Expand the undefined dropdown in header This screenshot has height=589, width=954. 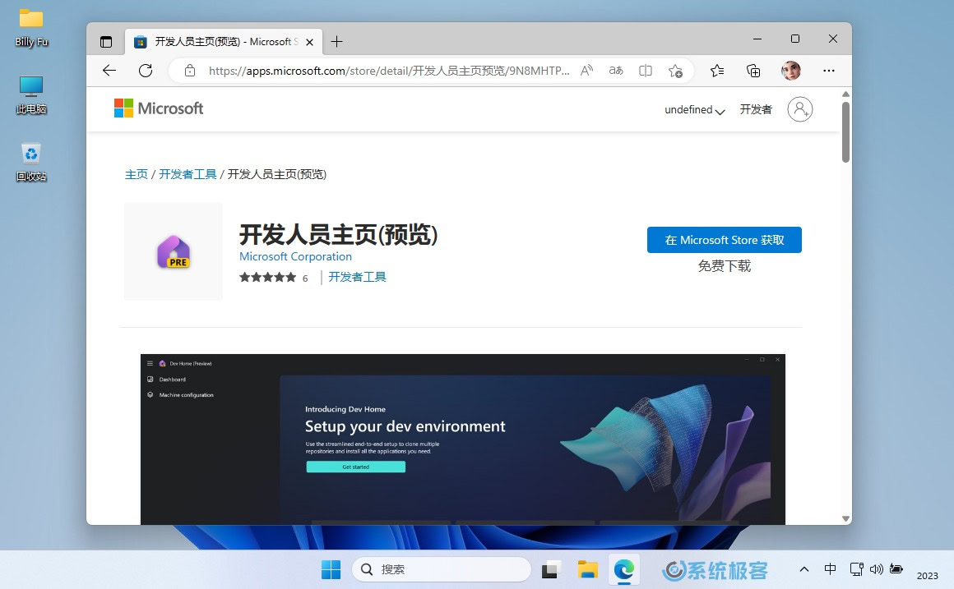(x=694, y=109)
